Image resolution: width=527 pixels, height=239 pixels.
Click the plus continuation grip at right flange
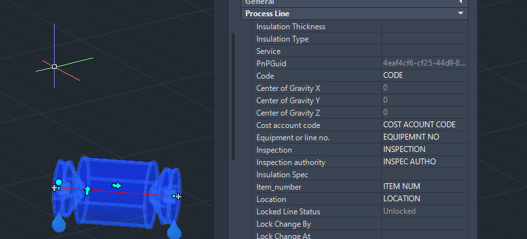click(178, 196)
